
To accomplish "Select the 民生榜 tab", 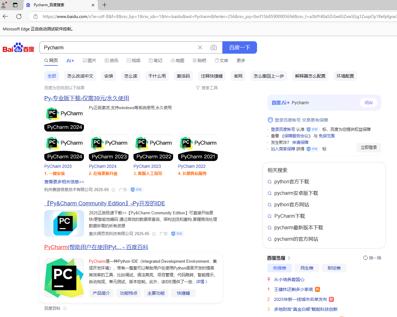I will pyautogui.click(x=307, y=268).
